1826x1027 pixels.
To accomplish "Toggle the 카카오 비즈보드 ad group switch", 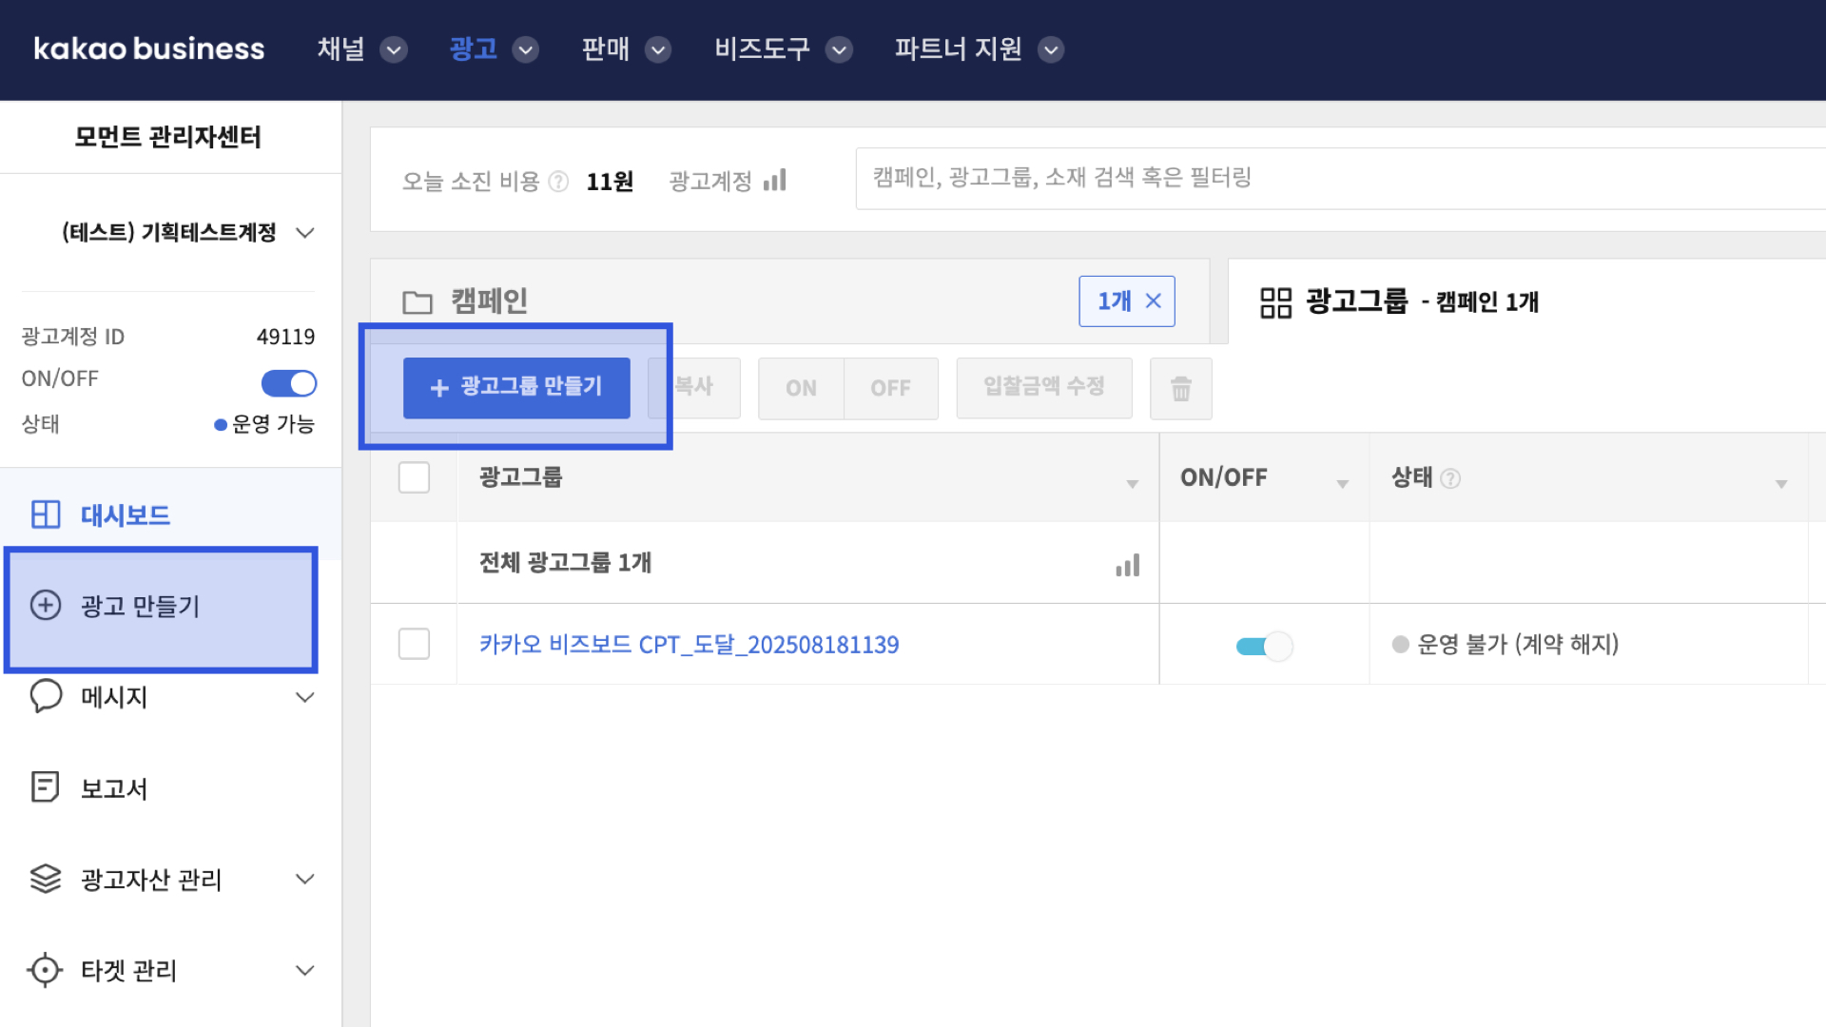I will click(1263, 647).
